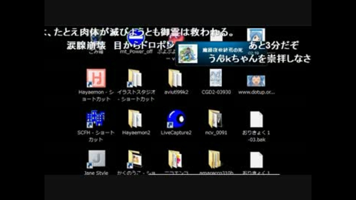Open the aviutl99k2 folder
Viewport: 356px width, 200px height.
(x=175, y=78)
